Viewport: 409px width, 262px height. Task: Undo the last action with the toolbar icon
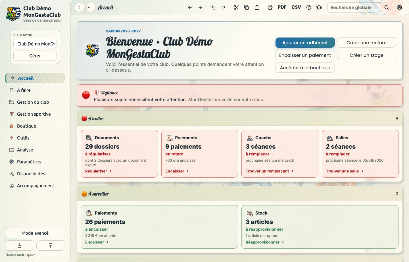click(x=213, y=7)
